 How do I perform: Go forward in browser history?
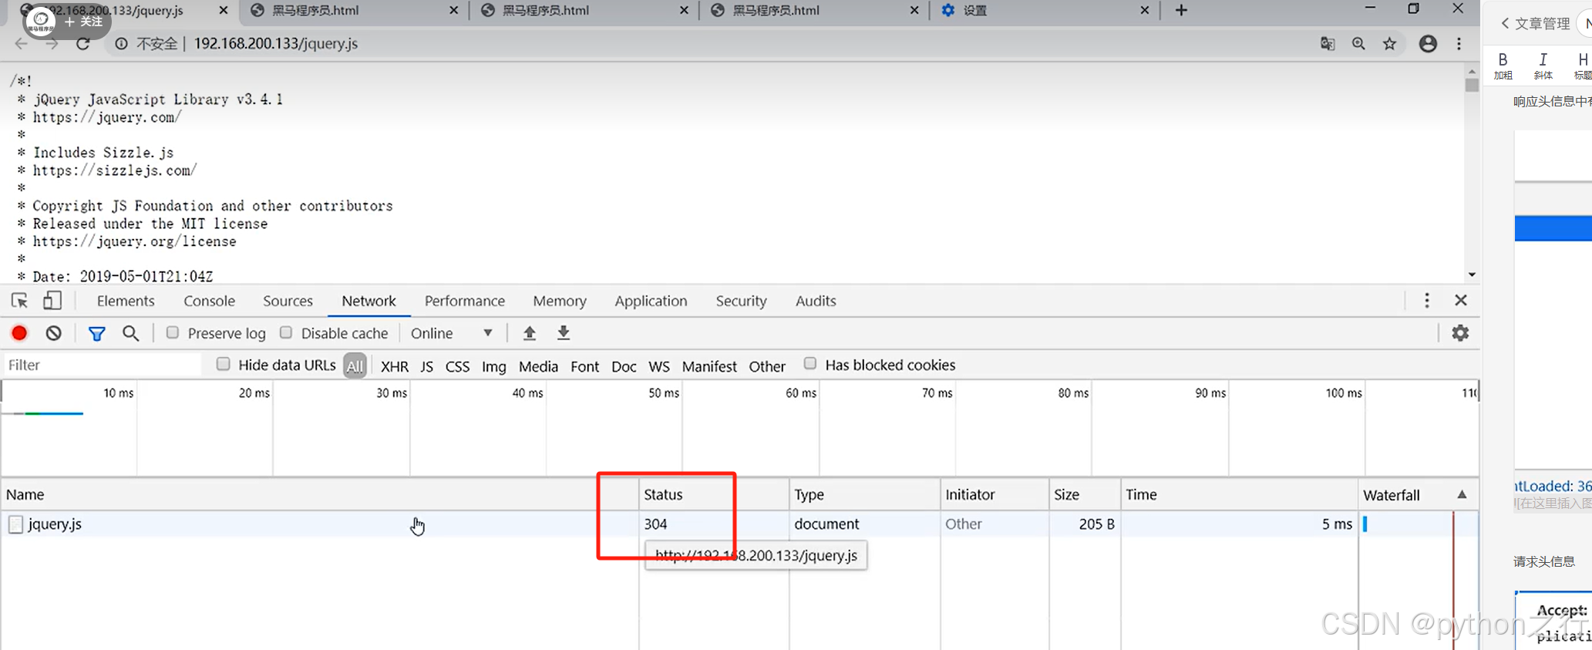[x=52, y=44]
